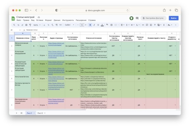
Task: Open the search menus tool
Action: [x=15, y=25]
